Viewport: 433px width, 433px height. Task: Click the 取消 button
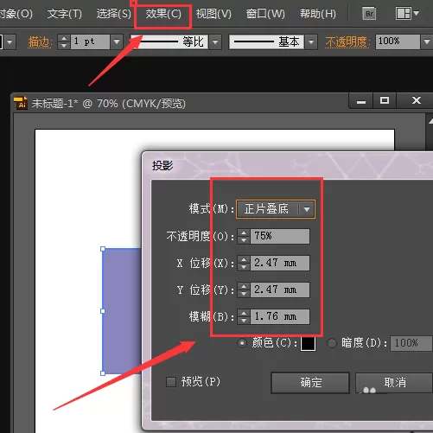click(x=394, y=383)
